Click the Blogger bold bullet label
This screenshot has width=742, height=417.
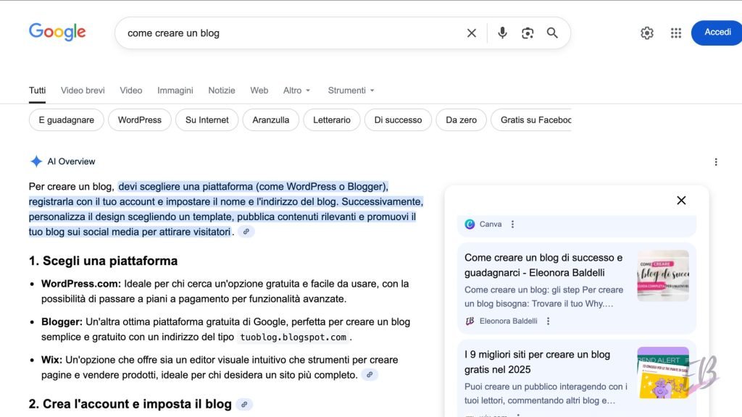click(62, 322)
